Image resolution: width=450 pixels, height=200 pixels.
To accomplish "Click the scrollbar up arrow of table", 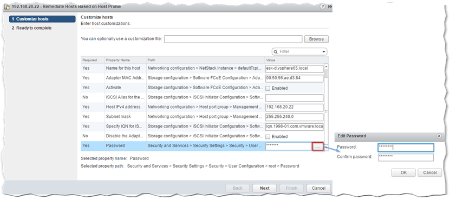I will [327, 66].
